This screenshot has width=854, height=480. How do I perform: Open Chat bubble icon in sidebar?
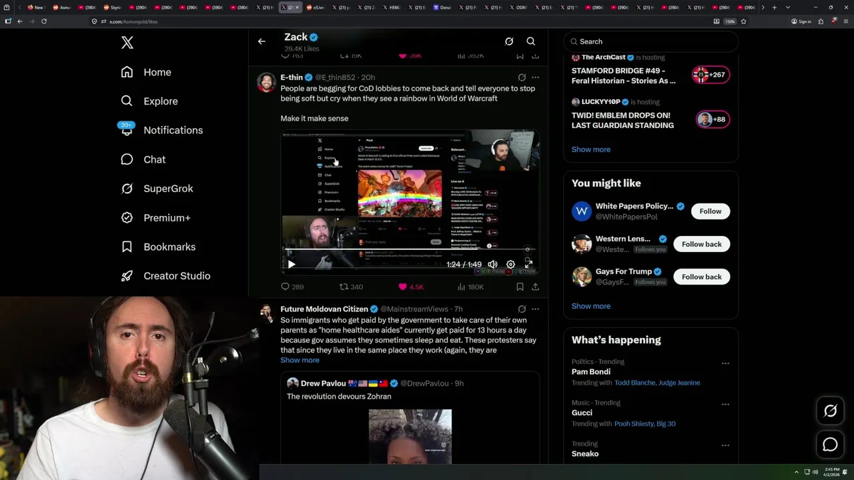(127, 159)
